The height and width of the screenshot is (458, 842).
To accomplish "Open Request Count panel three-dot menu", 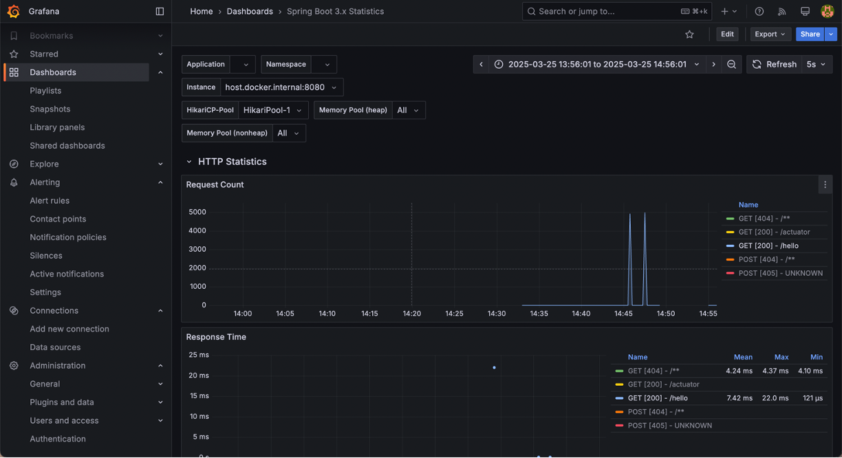I will (825, 184).
